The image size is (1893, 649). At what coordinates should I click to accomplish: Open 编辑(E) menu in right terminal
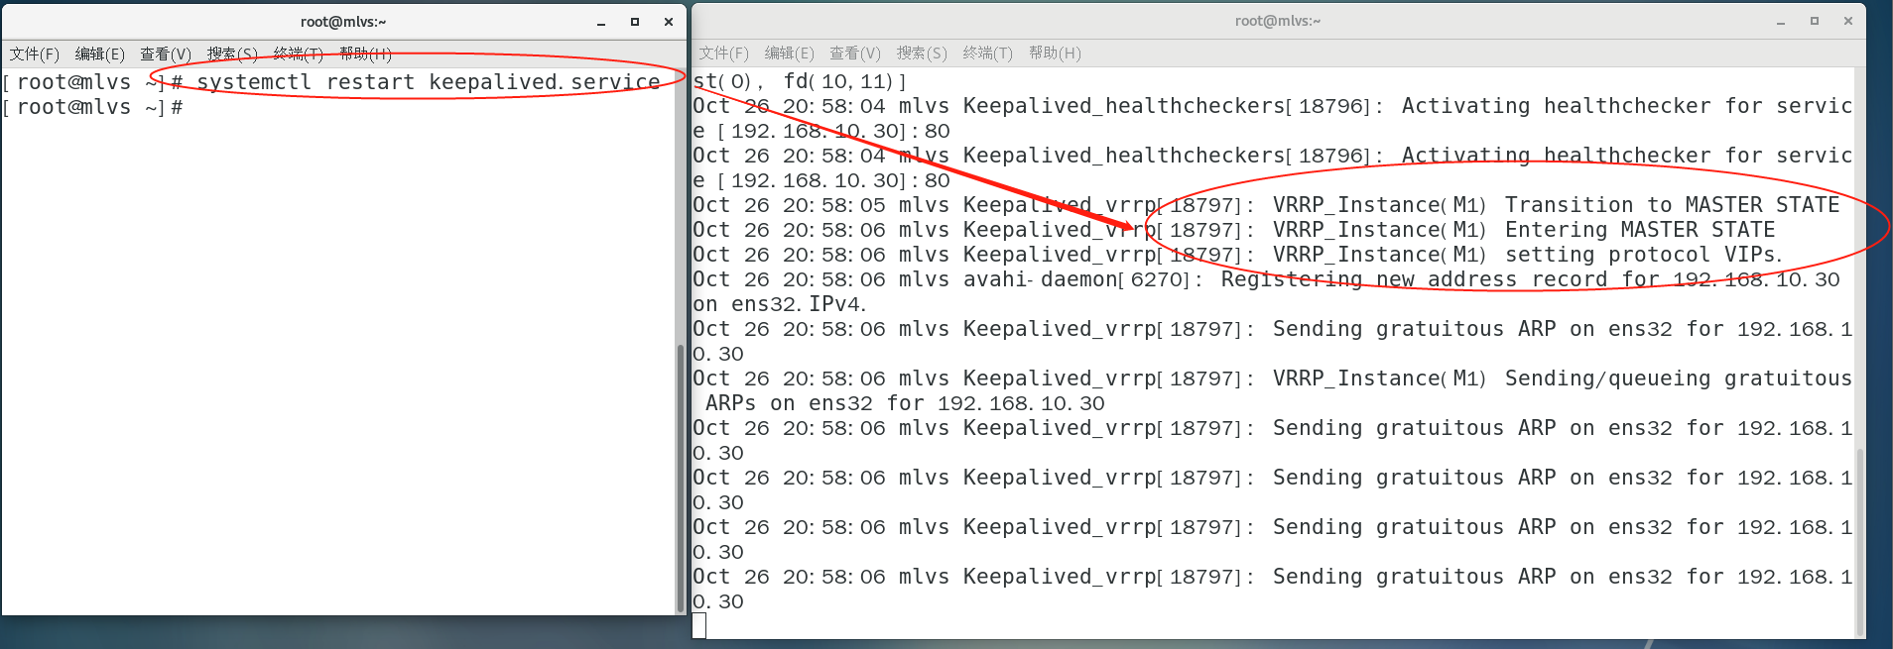click(790, 54)
